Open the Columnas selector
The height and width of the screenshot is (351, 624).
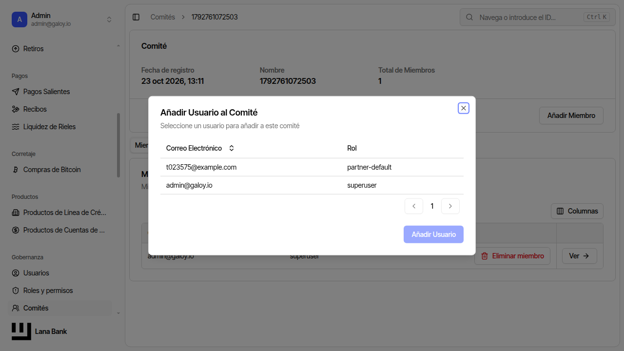pos(577,211)
